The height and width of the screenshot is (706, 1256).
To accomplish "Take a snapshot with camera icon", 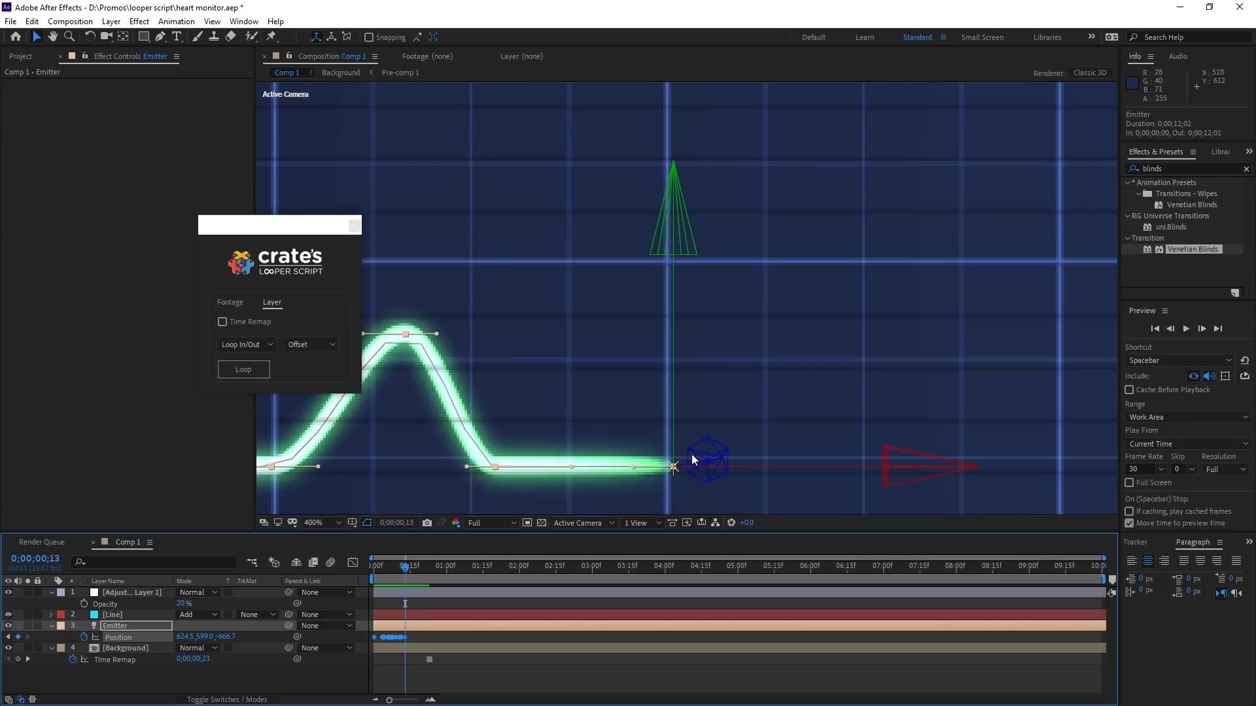I will click(x=427, y=523).
